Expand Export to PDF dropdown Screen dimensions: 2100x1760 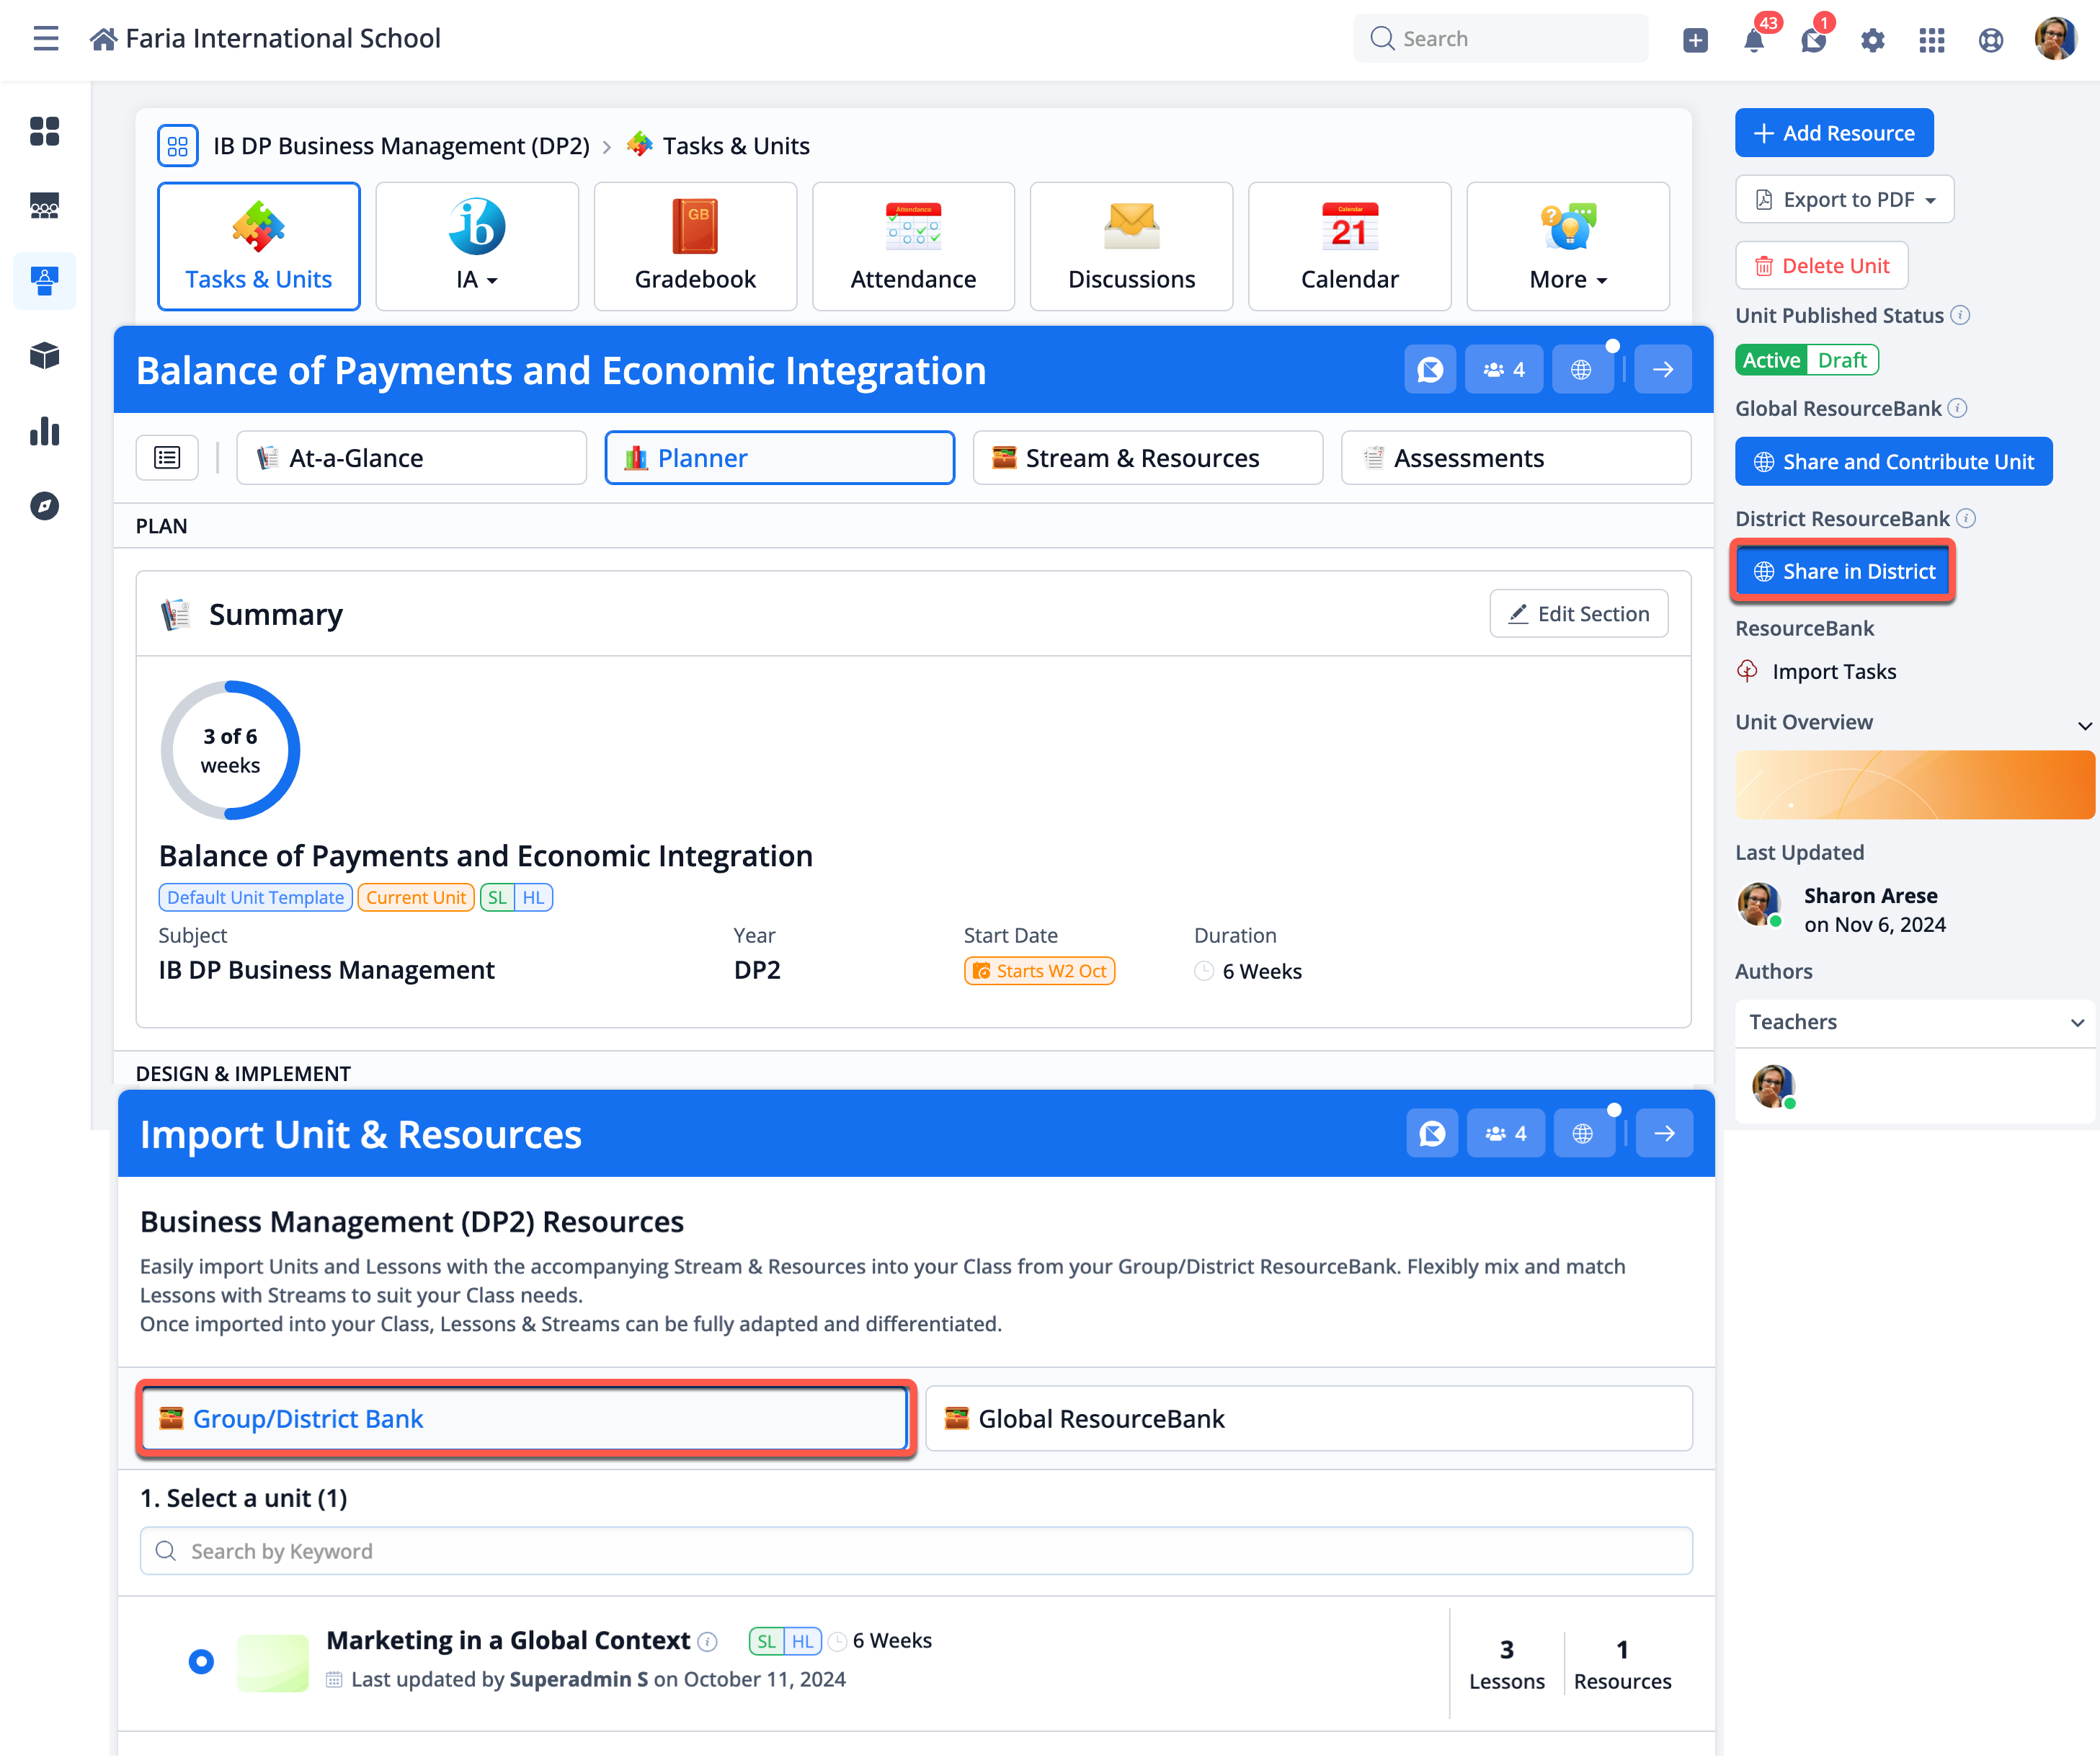[x=1845, y=200]
